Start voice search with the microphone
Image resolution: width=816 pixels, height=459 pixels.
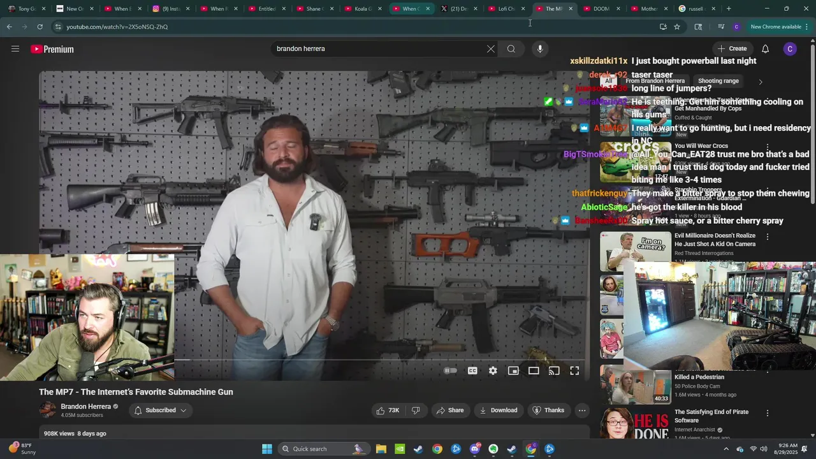pyautogui.click(x=540, y=49)
